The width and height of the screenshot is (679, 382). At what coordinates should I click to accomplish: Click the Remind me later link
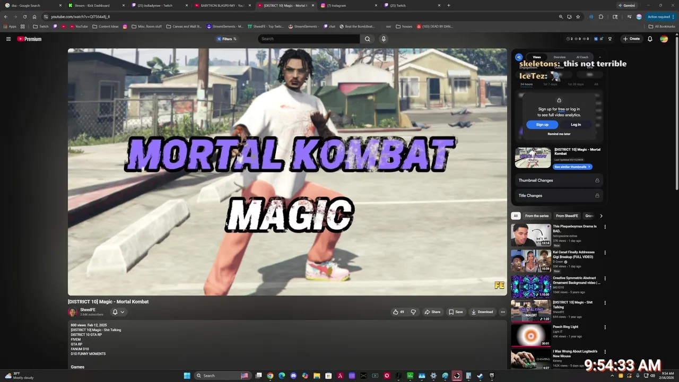click(559, 134)
